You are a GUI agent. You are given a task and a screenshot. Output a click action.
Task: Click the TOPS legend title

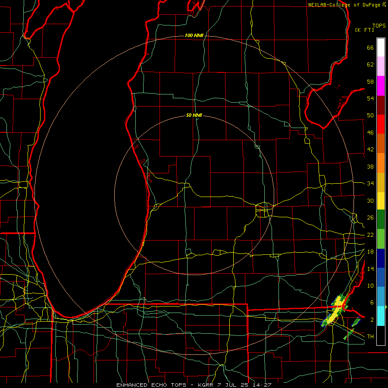[379, 26]
